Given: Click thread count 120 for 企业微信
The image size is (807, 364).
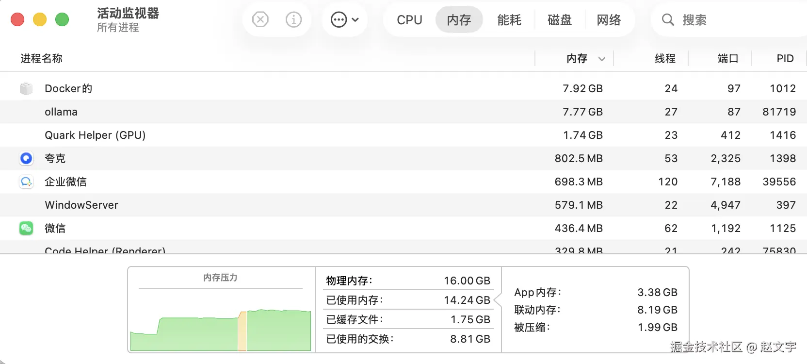Looking at the screenshot, I should coord(668,182).
